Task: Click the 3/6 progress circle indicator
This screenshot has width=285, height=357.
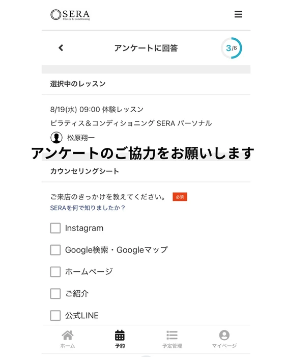Action: click(232, 48)
